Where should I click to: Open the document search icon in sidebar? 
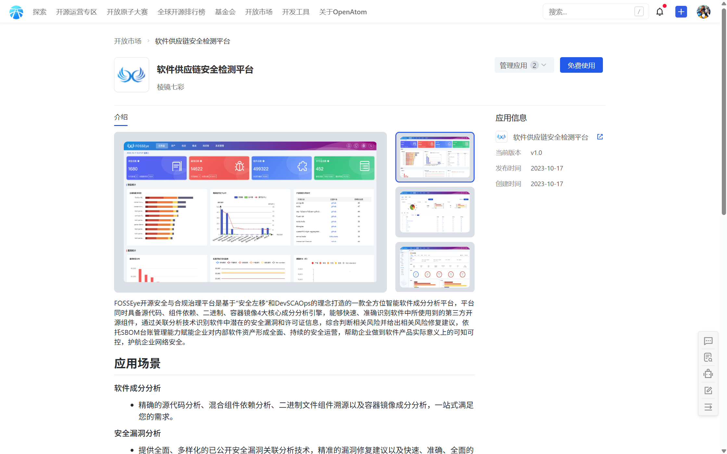click(x=708, y=358)
